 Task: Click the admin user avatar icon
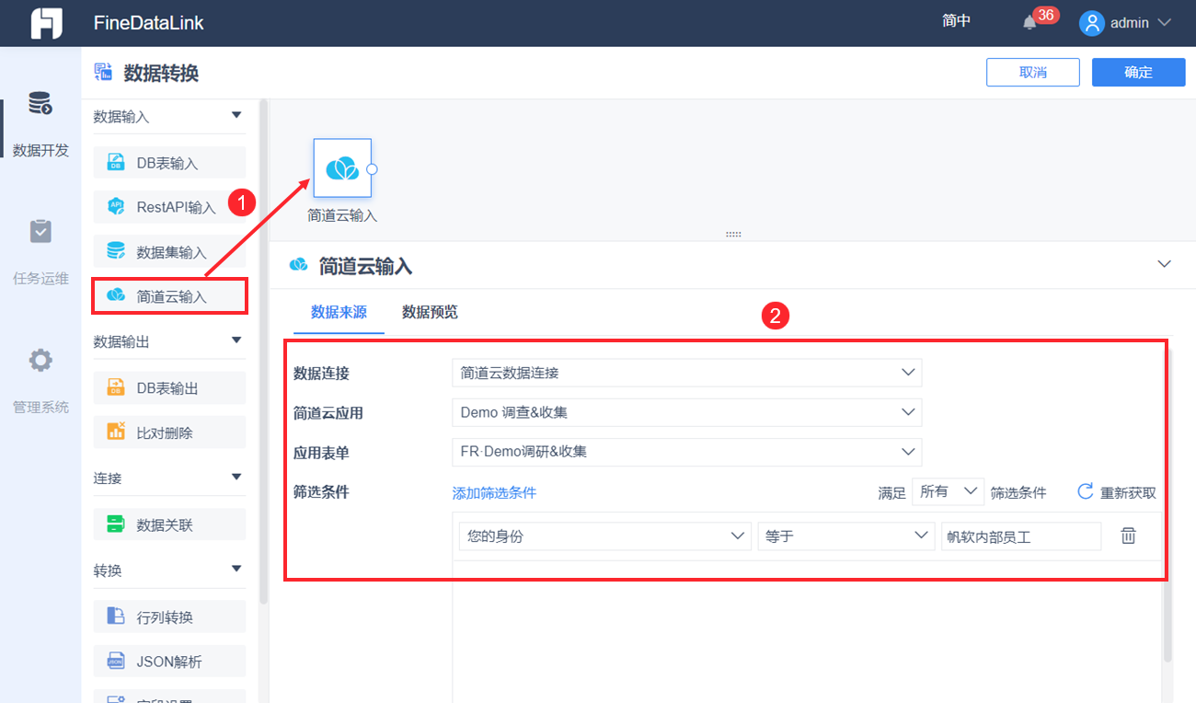(1091, 23)
